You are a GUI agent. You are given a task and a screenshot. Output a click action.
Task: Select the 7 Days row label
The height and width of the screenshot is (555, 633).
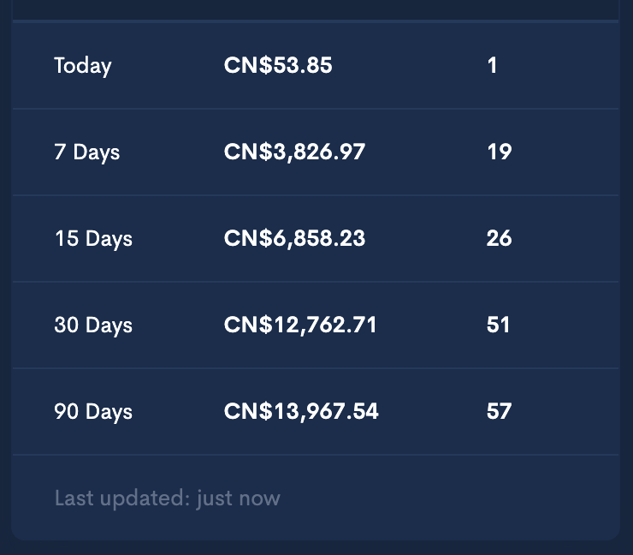[x=87, y=152]
